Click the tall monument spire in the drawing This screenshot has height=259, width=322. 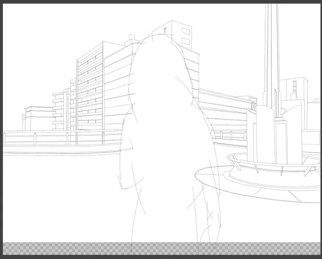(x=272, y=60)
